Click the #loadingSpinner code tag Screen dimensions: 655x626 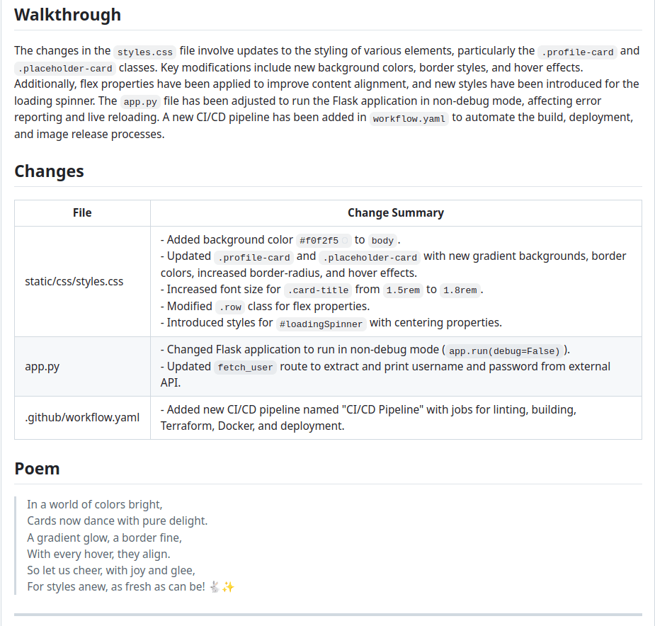[321, 323]
